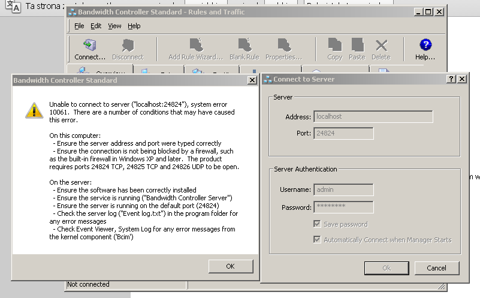Close the Rules and Traffic main window
The height and width of the screenshot is (298, 480).
[439, 12]
